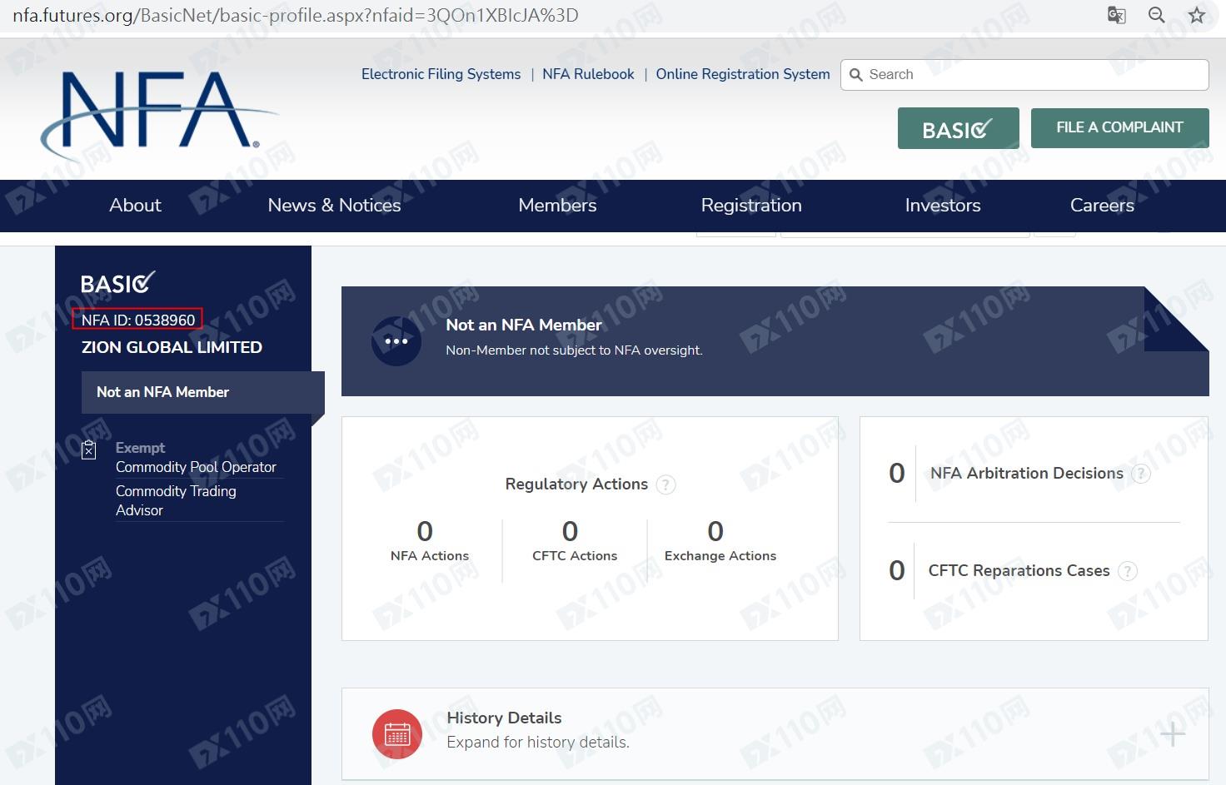Image resolution: width=1226 pixels, height=785 pixels.
Task: Click the zoom magnifier icon in address bar
Action: click(1157, 15)
